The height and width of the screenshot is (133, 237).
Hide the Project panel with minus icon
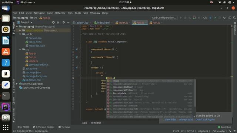(x=68, y=22)
